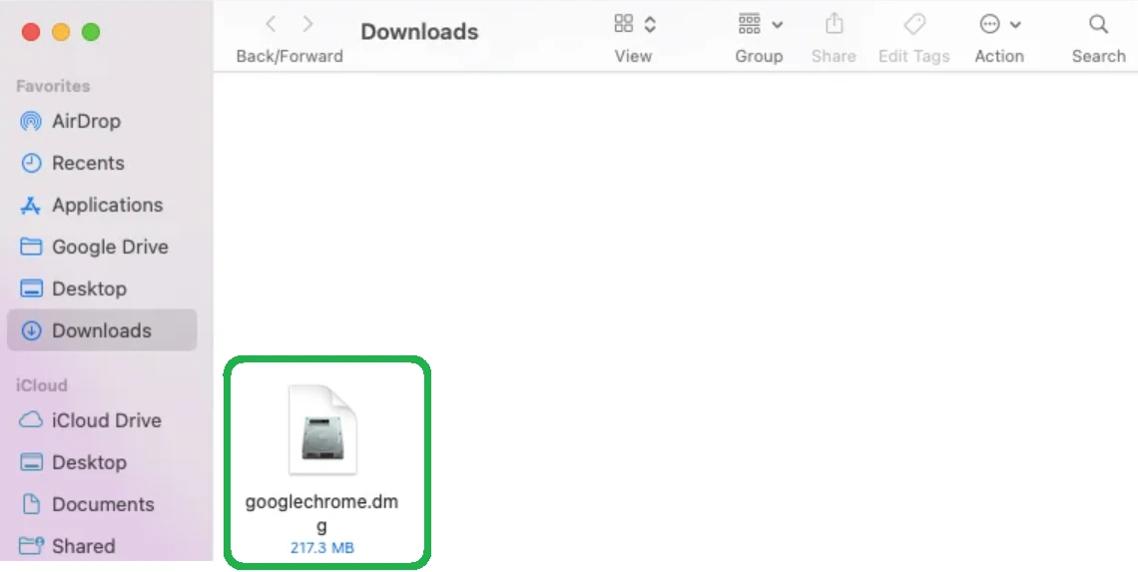
Task: Open Google Drive label in sidebar
Action: tap(111, 247)
